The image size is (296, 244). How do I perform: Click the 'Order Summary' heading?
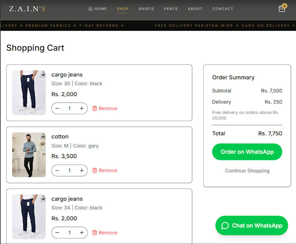pyautogui.click(x=233, y=77)
